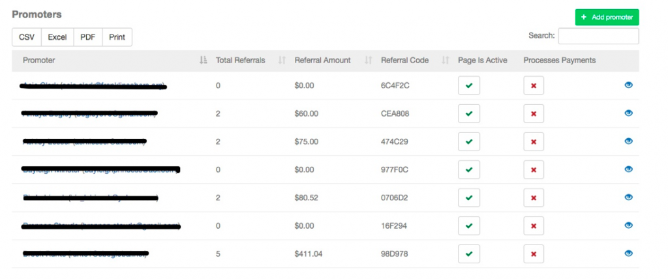This screenshot has height=279, width=668.
Task: View promoter with code 6C4F2C eye icon
Action: click(628, 85)
